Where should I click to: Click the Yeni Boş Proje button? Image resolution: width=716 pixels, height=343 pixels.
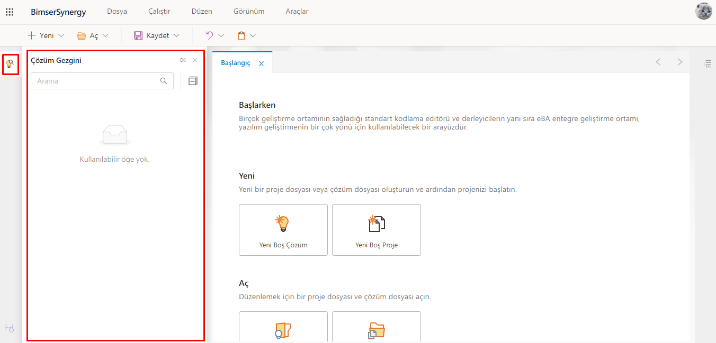point(377,230)
